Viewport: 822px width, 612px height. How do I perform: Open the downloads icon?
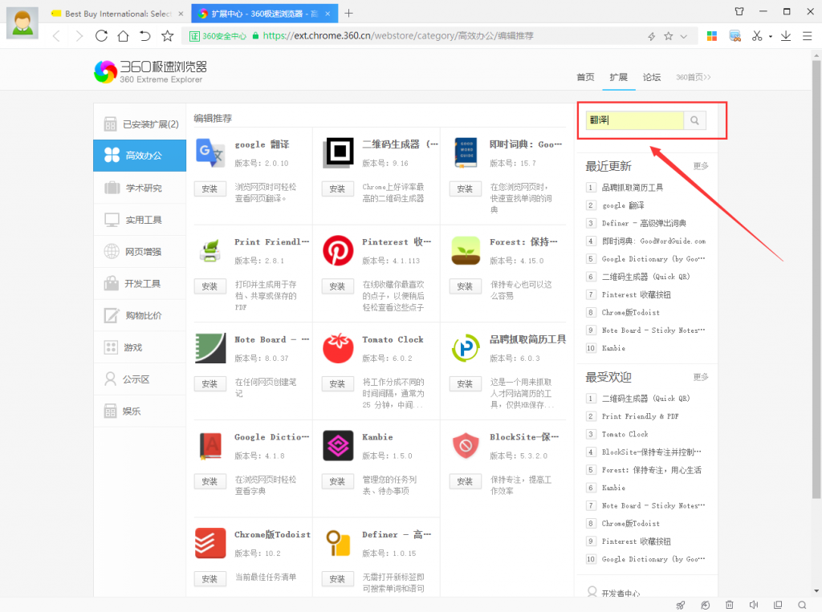tap(786, 35)
